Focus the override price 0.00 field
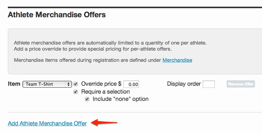The width and height of the screenshot is (262, 133). (x=131, y=84)
